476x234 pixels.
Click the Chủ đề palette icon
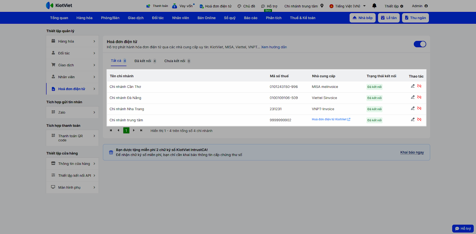pos(239,6)
